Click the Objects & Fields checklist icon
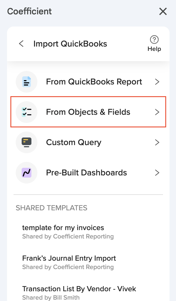 tap(27, 112)
